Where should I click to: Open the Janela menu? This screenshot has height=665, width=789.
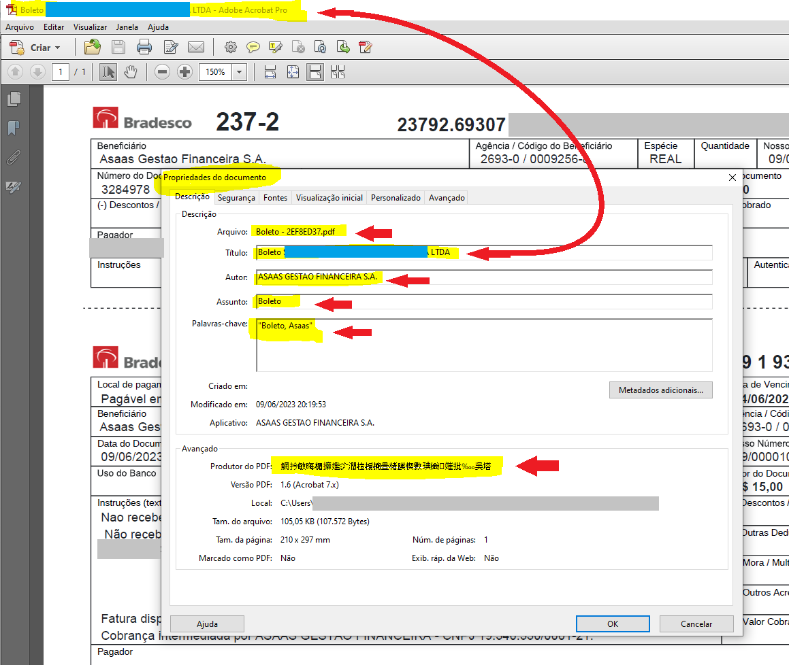127,27
